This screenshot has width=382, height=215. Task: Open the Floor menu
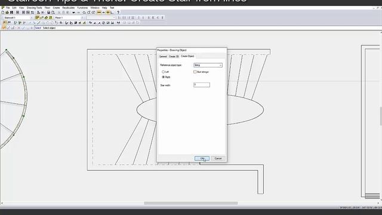pos(47,8)
